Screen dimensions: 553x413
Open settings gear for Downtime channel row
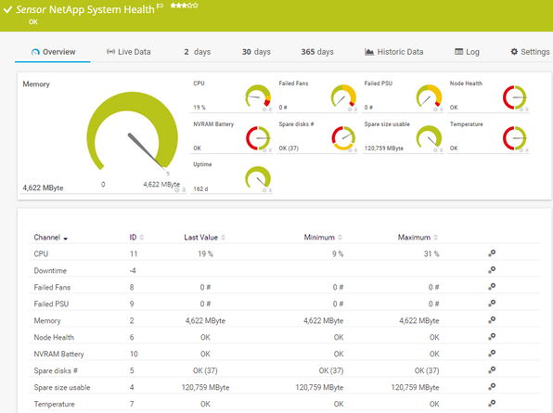(492, 270)
